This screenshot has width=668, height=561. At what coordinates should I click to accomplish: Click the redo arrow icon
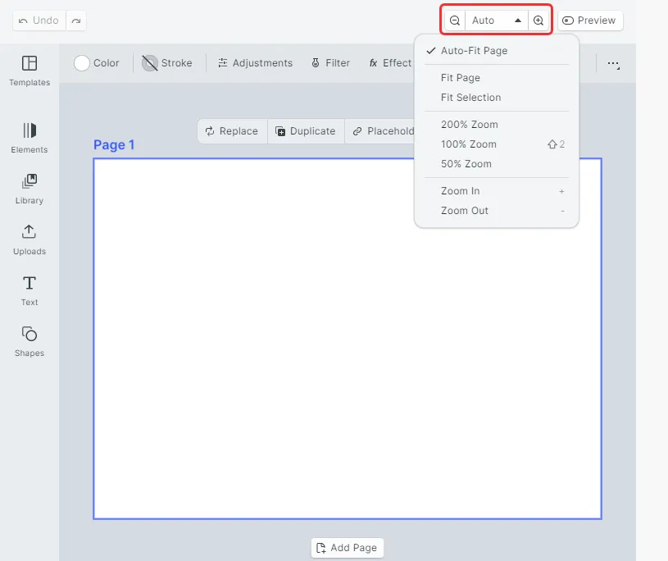(76, 21)
